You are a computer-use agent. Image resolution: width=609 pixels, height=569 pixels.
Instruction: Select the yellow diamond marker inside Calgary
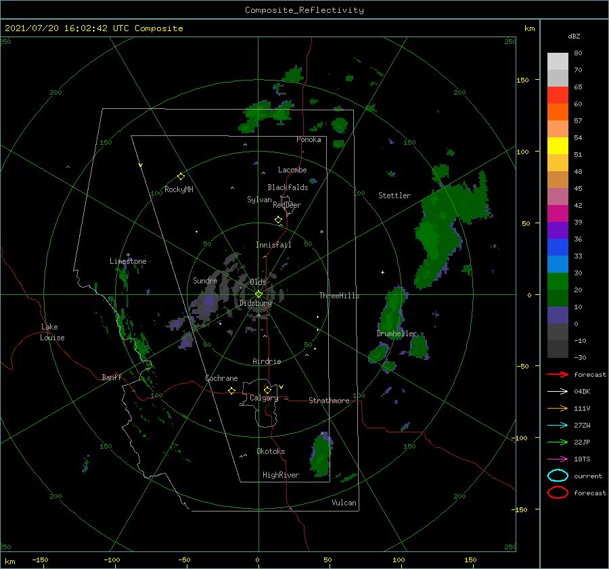point(267,390)
